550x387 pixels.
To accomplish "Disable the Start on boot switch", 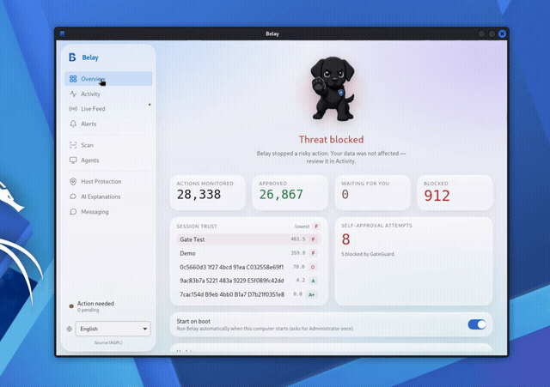I will [x=477, y=324].
